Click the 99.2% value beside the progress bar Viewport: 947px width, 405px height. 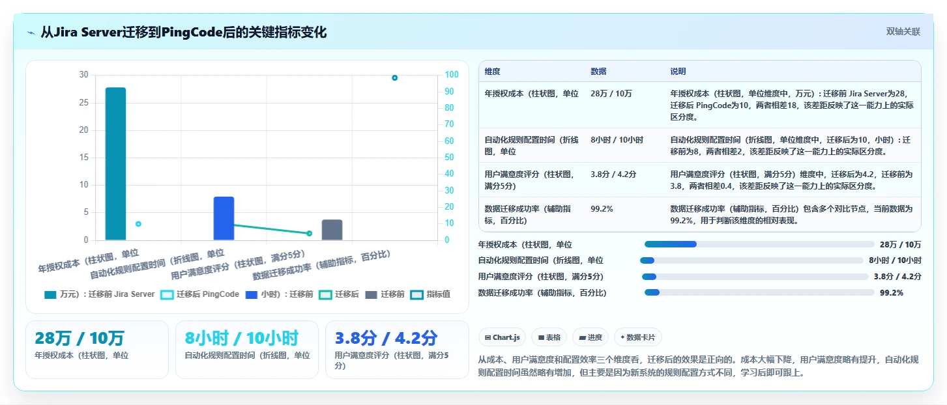[x=892, y=293]
